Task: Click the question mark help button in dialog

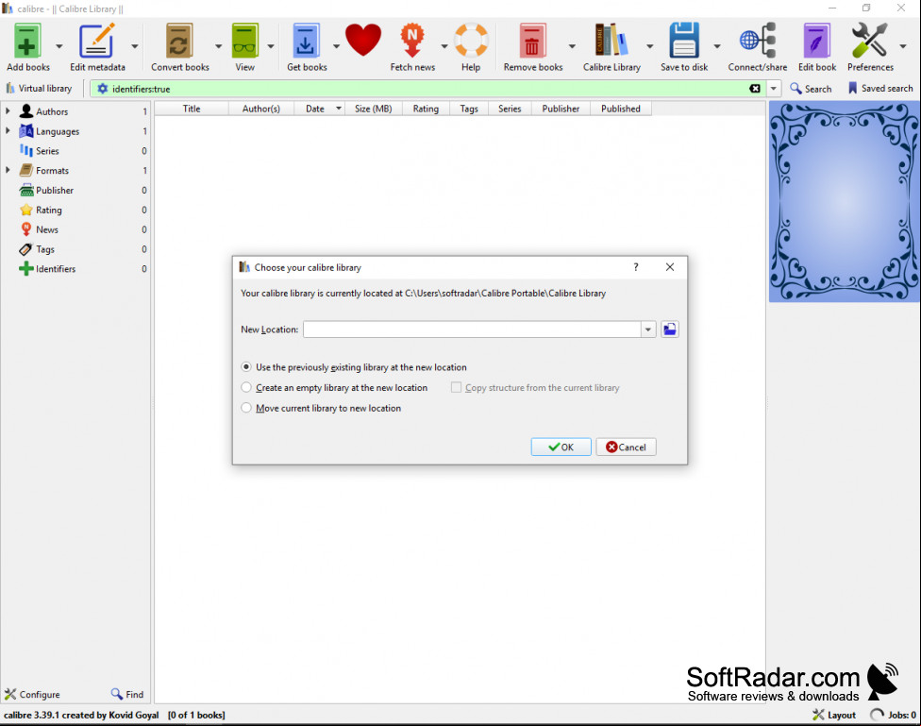Action: point(635,267)
